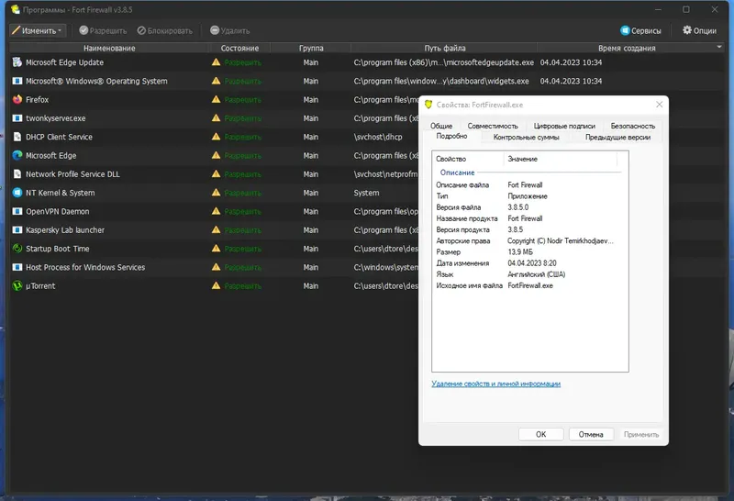The height and width of the screenshot is (501, 734).
Task: Open Опции settings with the gear icon
Action: pos(699,30)
